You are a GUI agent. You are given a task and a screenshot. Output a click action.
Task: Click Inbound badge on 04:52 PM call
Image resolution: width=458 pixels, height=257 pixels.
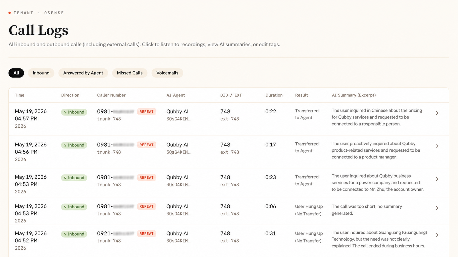point(74,234)
